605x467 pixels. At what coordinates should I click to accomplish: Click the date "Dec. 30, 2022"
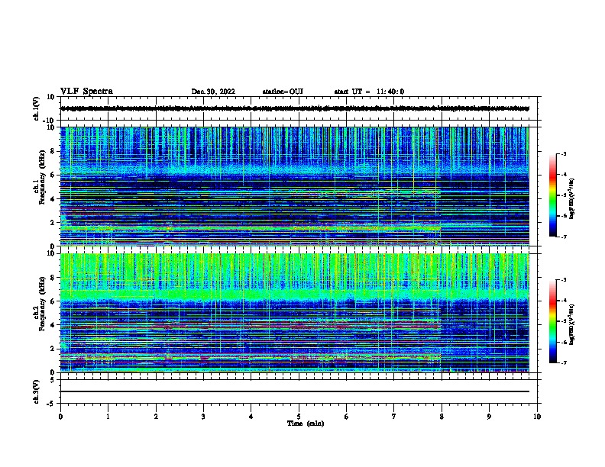[x=213, y=92]
